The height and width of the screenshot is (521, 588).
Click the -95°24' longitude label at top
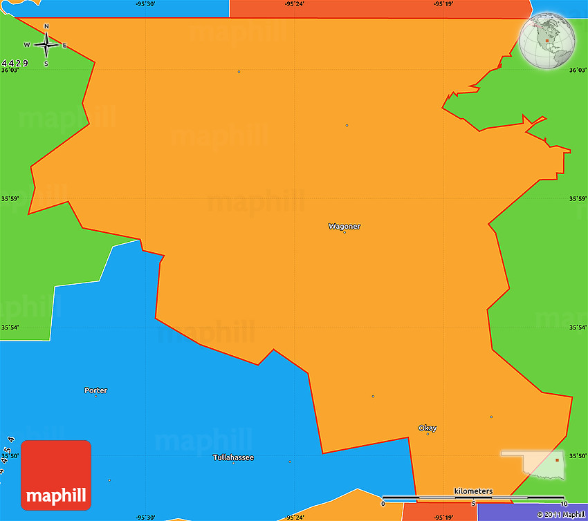click(294, 4)
